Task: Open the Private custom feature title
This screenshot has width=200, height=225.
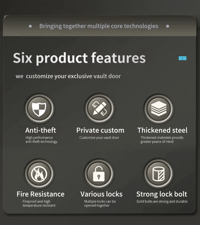Action: 100,130
